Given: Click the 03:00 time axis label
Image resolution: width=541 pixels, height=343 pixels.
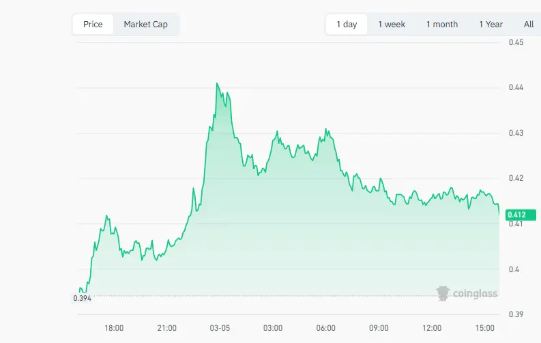Looking at the screenshot, I should [273, 328].
